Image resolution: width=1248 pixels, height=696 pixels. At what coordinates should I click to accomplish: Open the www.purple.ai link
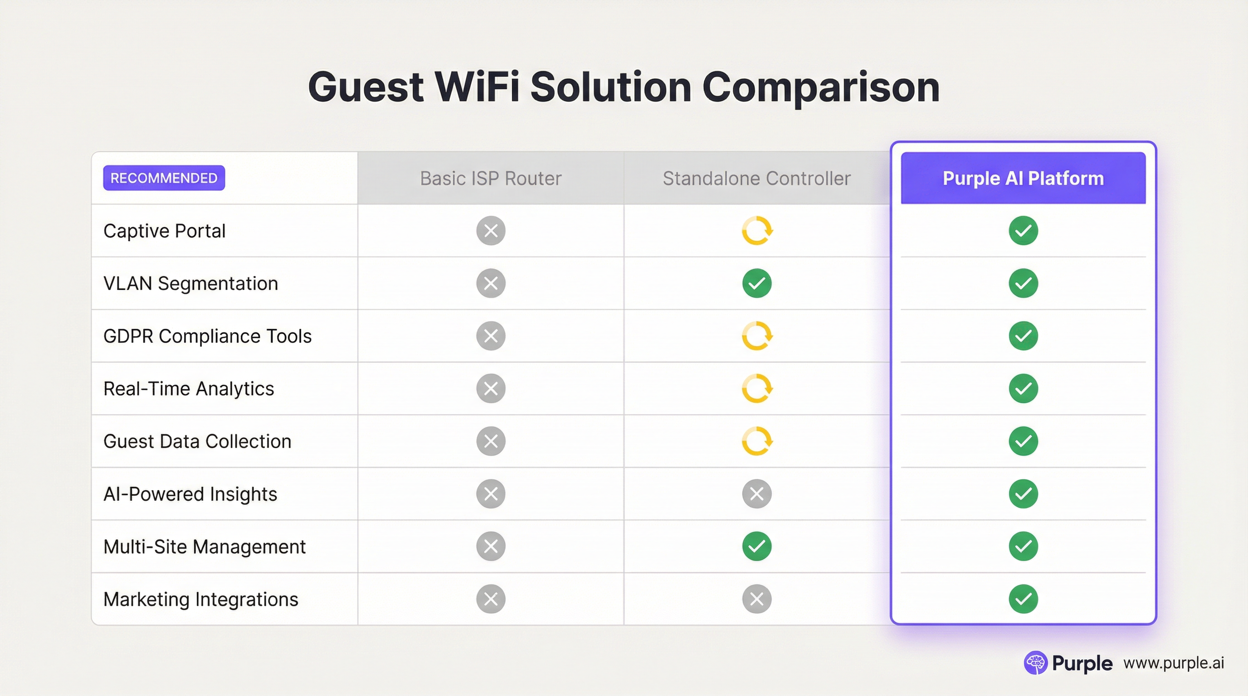click(x=1173, y=662)
